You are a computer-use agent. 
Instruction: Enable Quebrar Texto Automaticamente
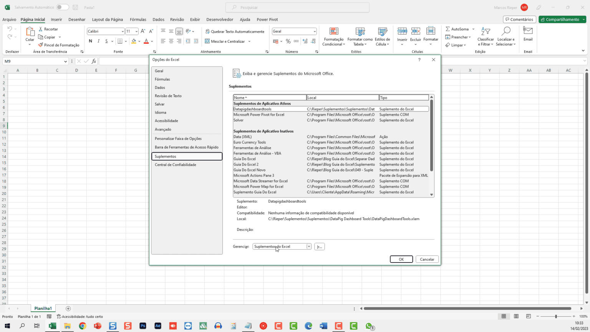click(235, 31)
